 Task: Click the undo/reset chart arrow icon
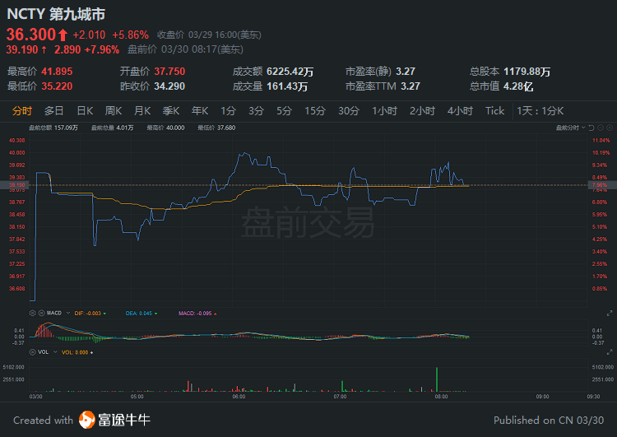[x=591, y=128]
